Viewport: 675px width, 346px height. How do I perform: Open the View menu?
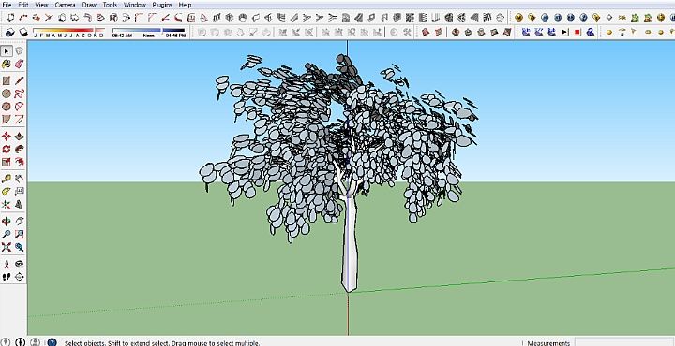(x=41, y=5)
